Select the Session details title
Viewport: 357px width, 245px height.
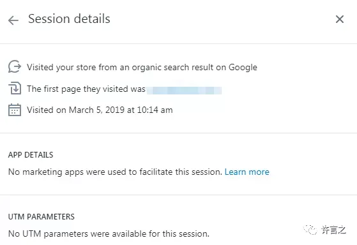pyautogui.click(x=69, y=19)
